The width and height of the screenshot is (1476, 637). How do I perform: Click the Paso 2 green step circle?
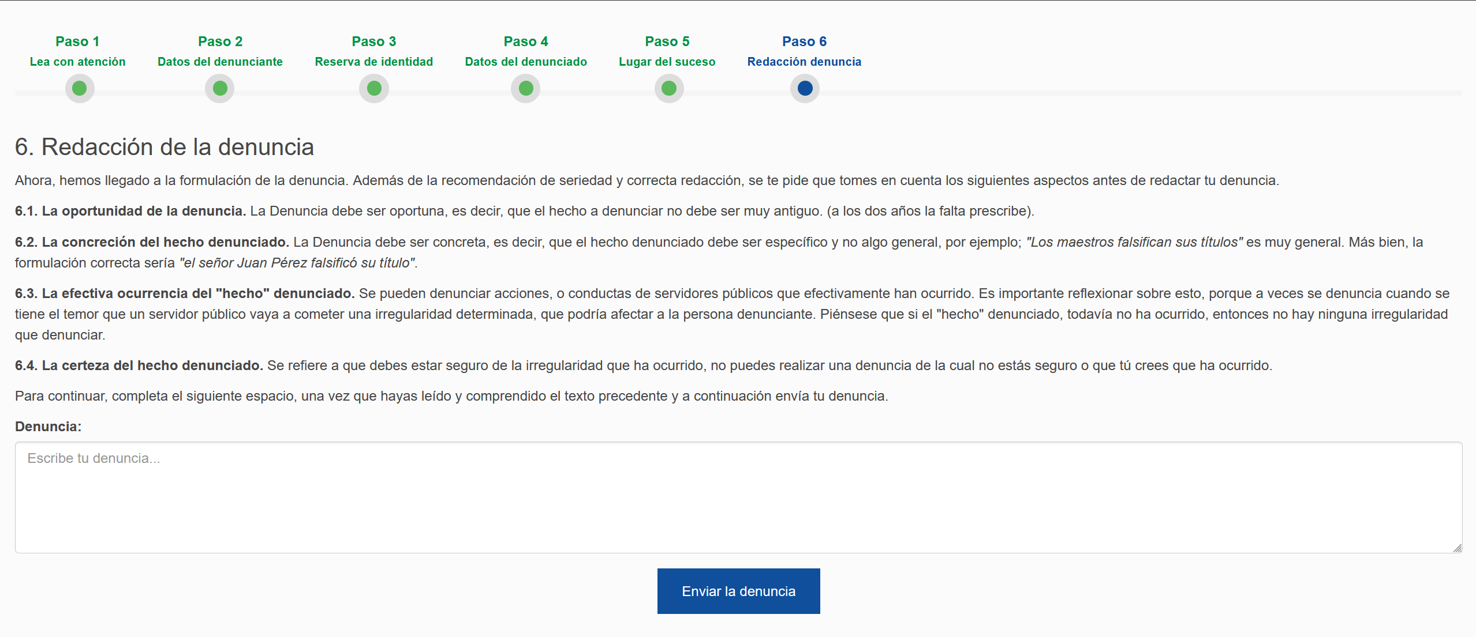220,88
